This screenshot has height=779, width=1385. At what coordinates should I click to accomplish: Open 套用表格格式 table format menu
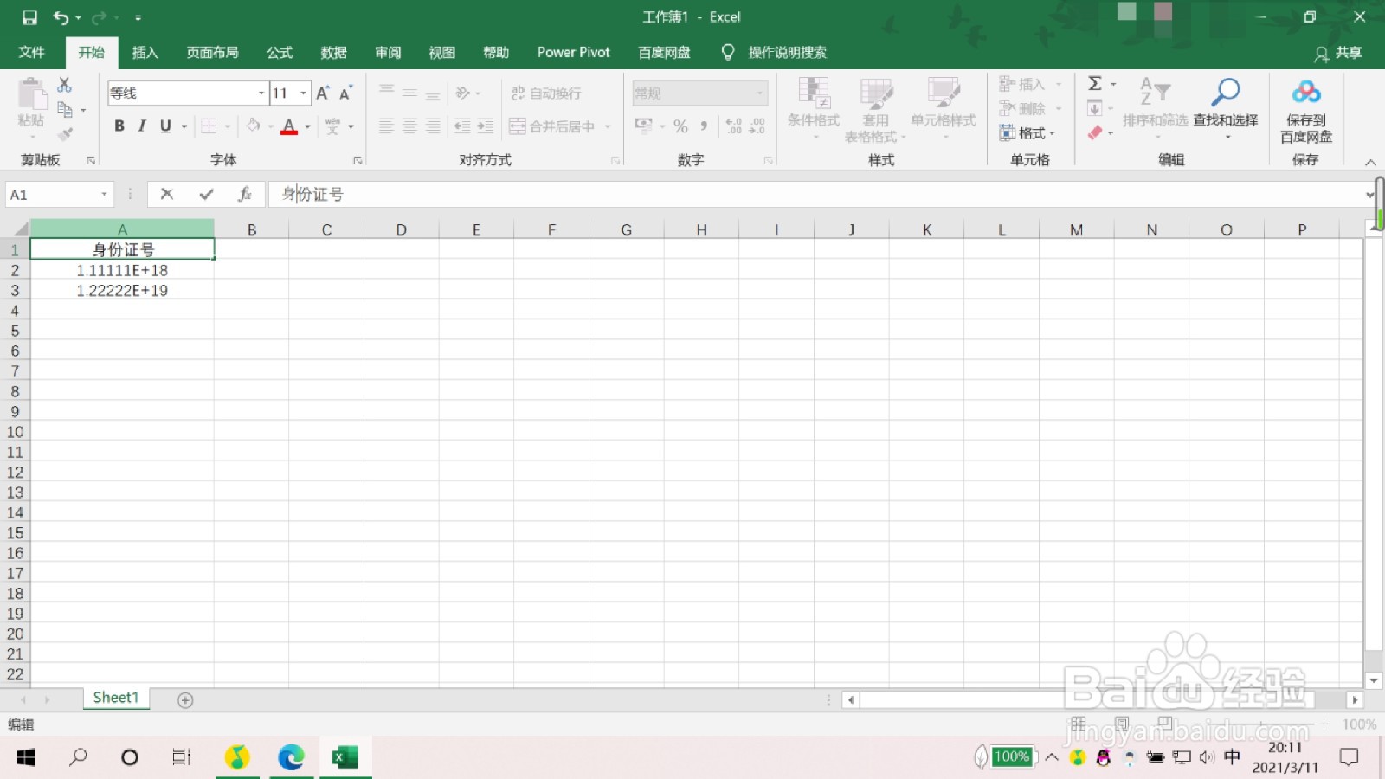coord(875,110)
